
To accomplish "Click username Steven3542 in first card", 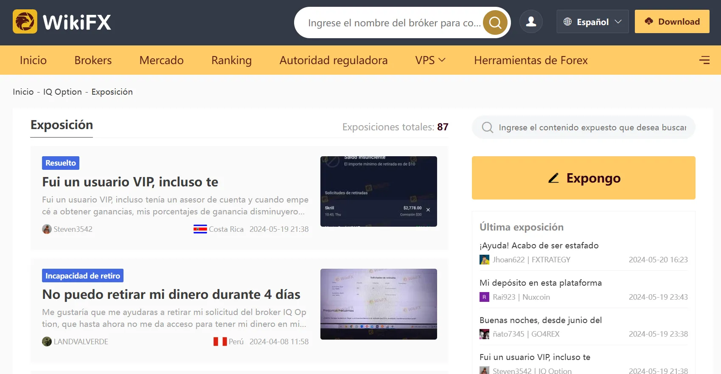I will [73, 229].
